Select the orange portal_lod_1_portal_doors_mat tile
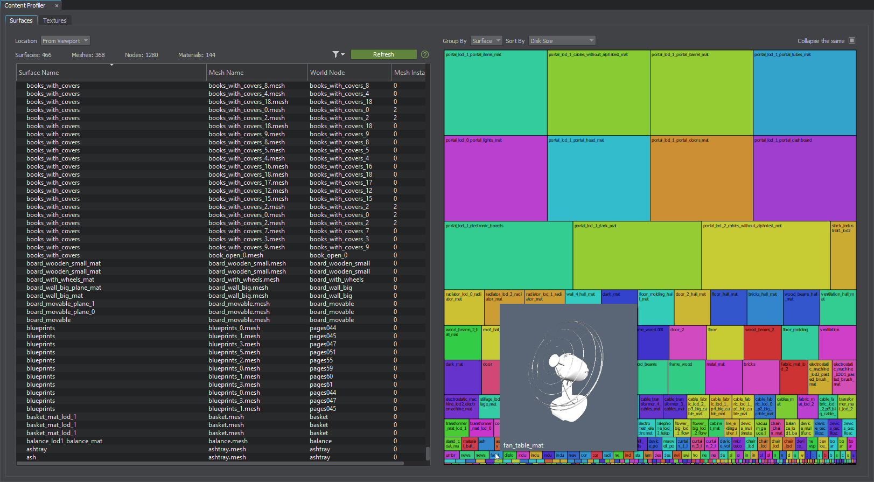Screen dimensions: 874x482 click(x=701, y=178)
